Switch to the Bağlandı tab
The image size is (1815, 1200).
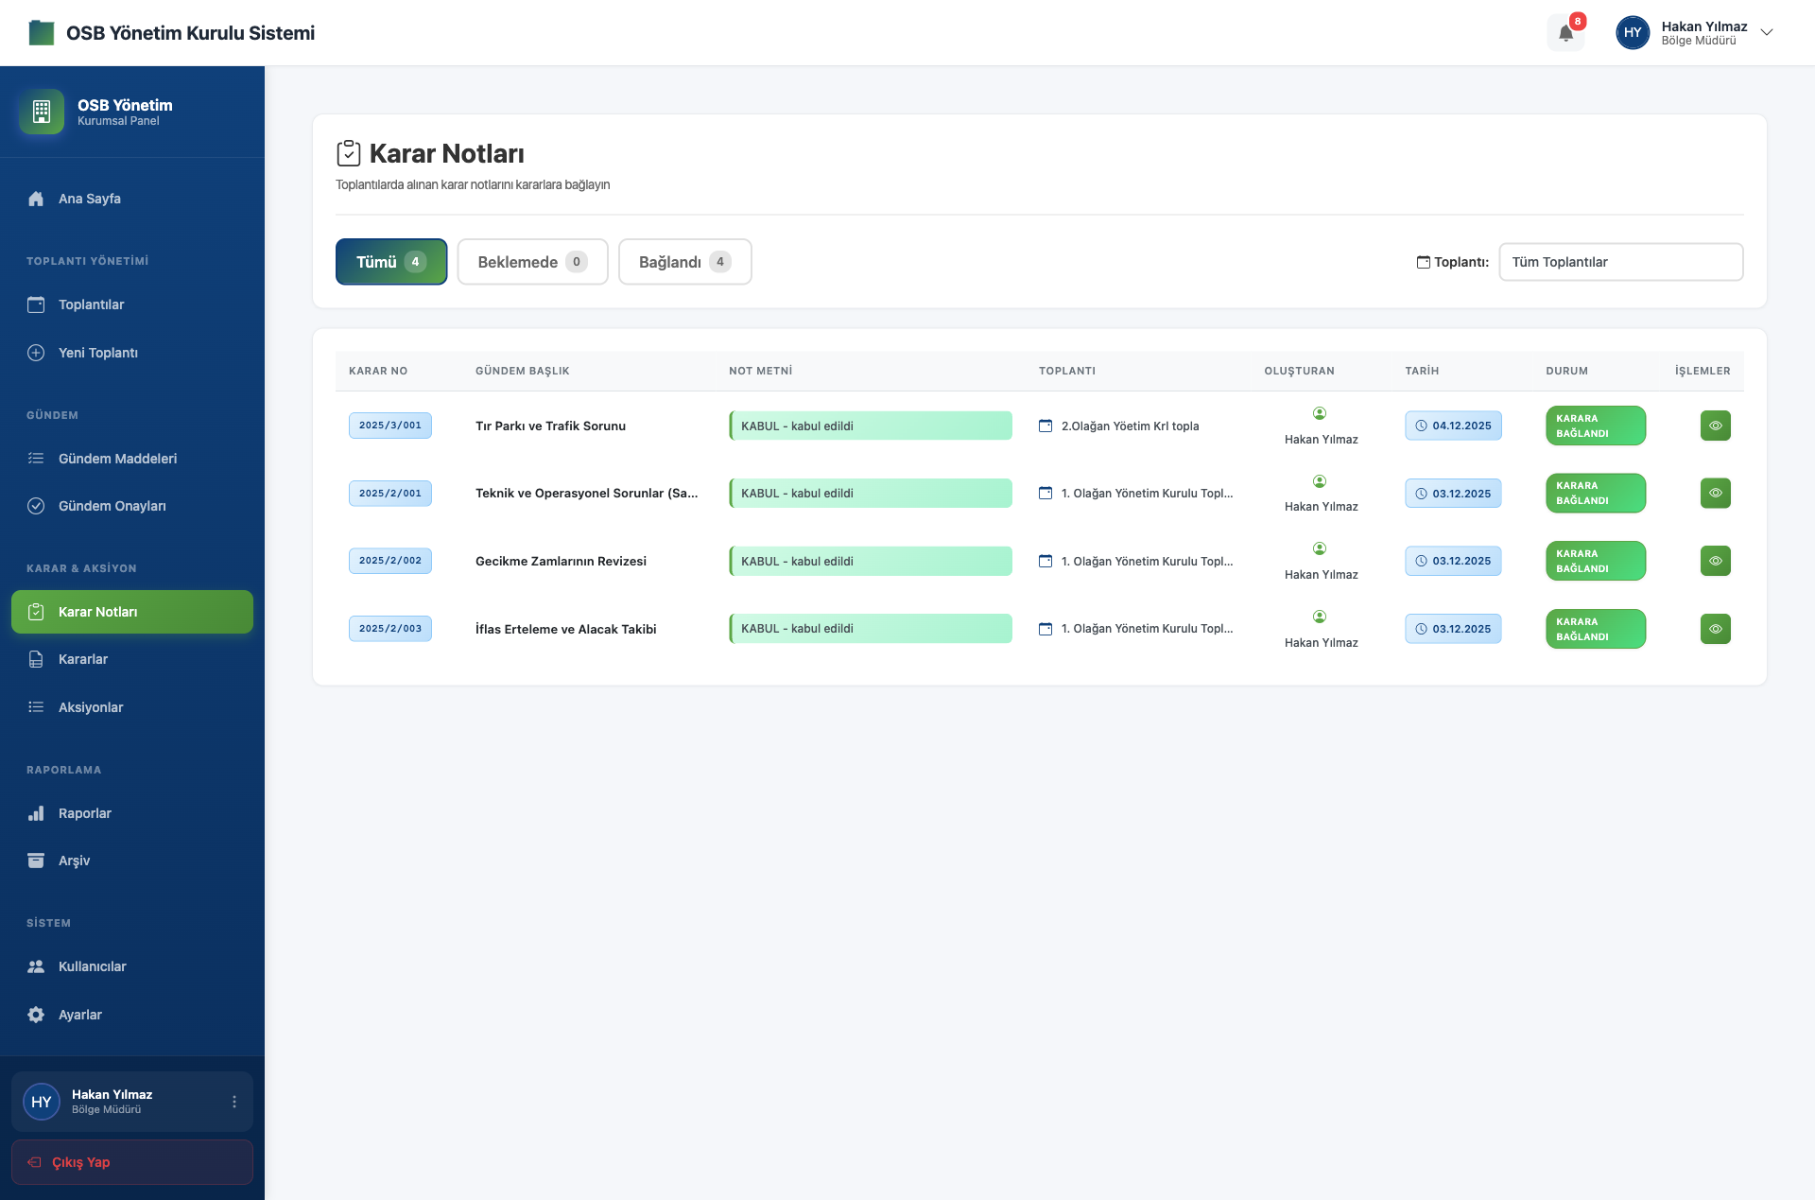click(x=684, y=262)
